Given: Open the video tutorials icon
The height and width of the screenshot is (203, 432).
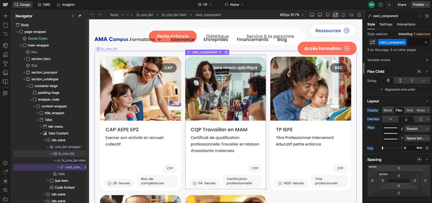Looking at the screenshot, I should [x=5, y=199].
